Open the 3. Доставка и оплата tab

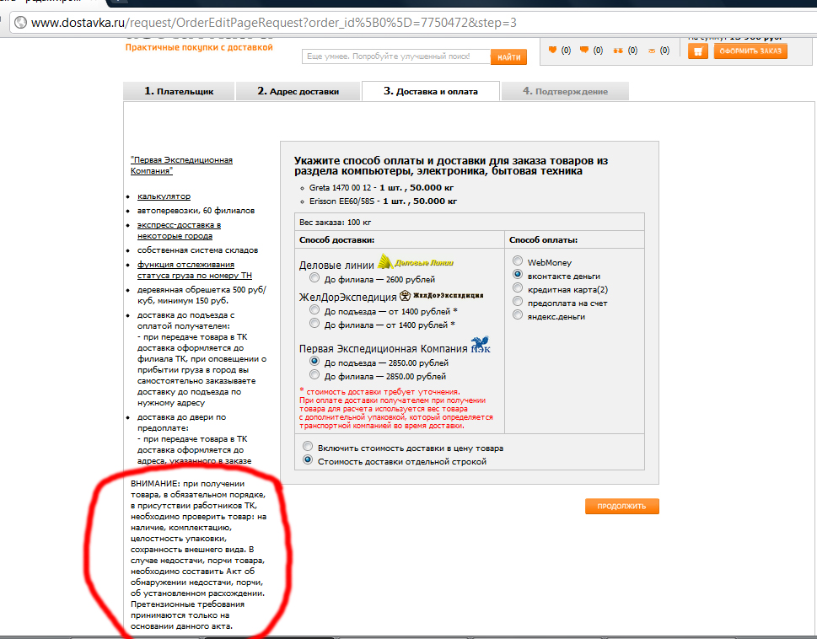(430, 91)
